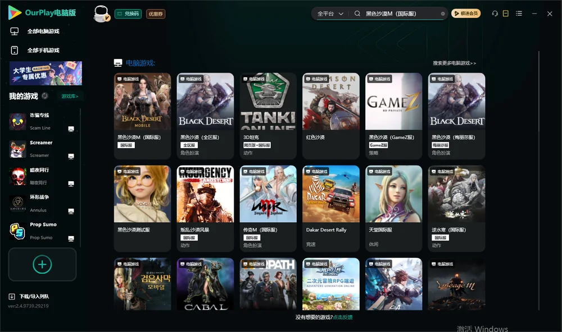Screen dimensions: 562x332
Task: Open the Dakar Desert Rally card
Action: coord(331,209)
